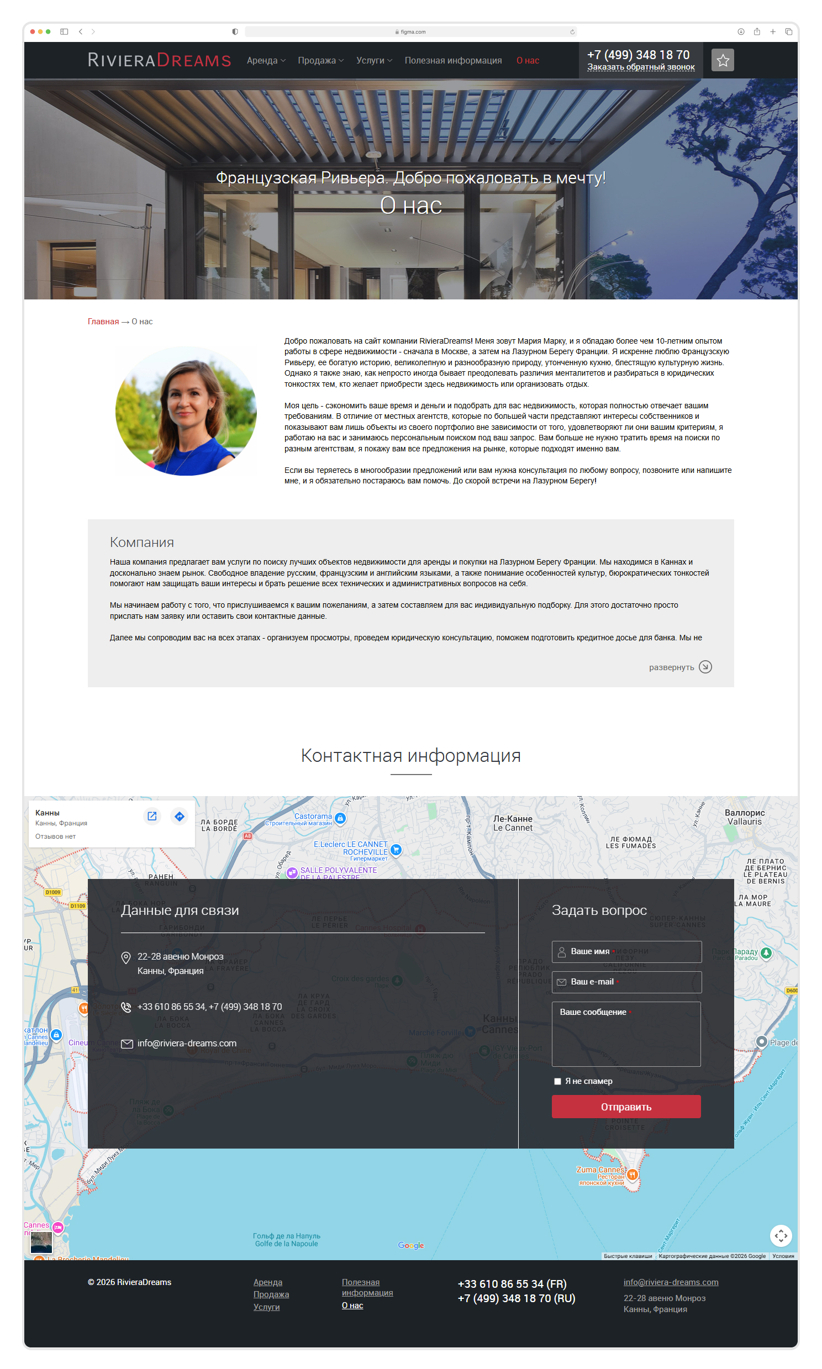This screenshot has width=822, height=1369.
Task: Open Полезная информация in the top menu
Action: 453,60
